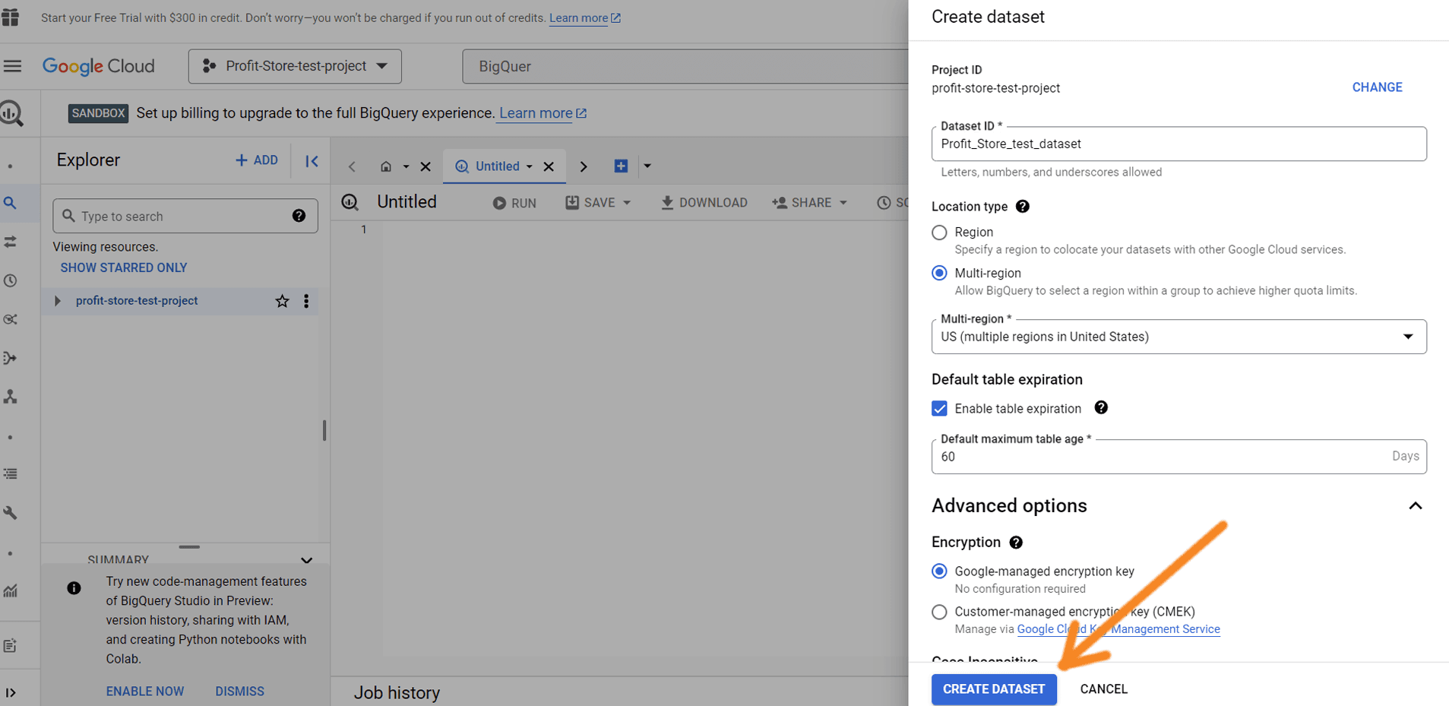The image size is (1449, 706).
Task: Click the SANDBOX badge
Action: pyautogui.click(x=98, y=113)
